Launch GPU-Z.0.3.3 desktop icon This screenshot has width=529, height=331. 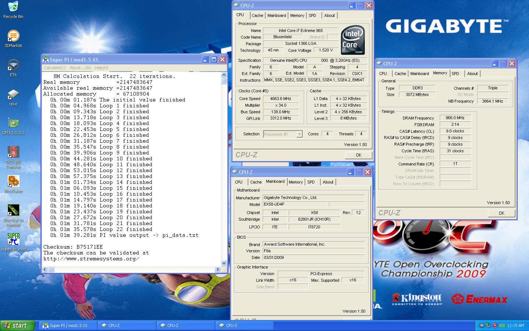[x=13, y=126]
